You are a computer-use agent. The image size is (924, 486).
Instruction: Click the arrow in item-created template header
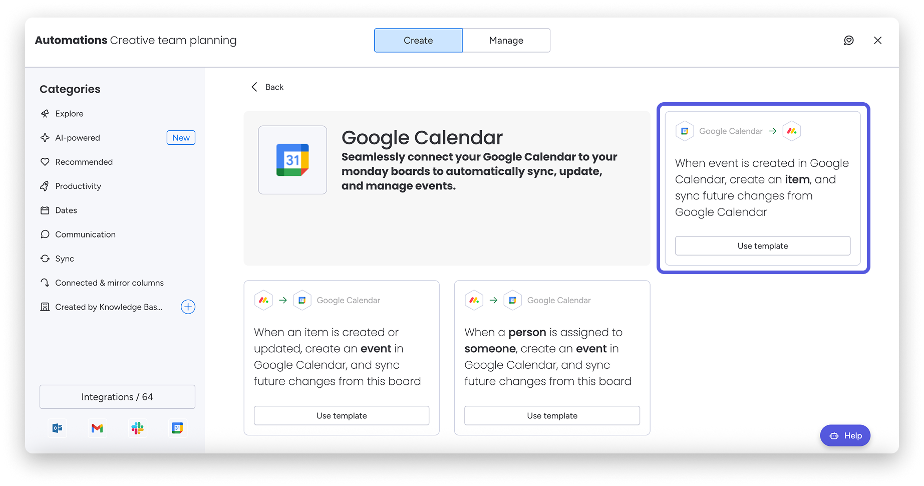tap(283, 300)
